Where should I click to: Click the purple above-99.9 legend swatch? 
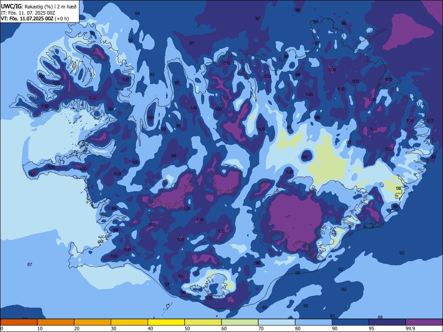(424, 322)
